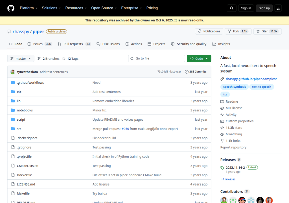Click the file icon for .gitignore
This screenshot has height=203, width=289.
pyautogui.click(x=13, y=147)
